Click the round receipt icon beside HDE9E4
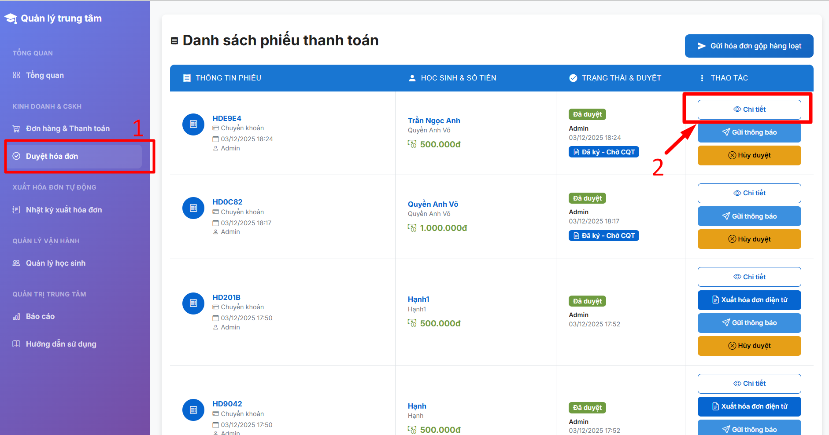The width and height of the screenshot is (829, 435). tap(193, 124)
